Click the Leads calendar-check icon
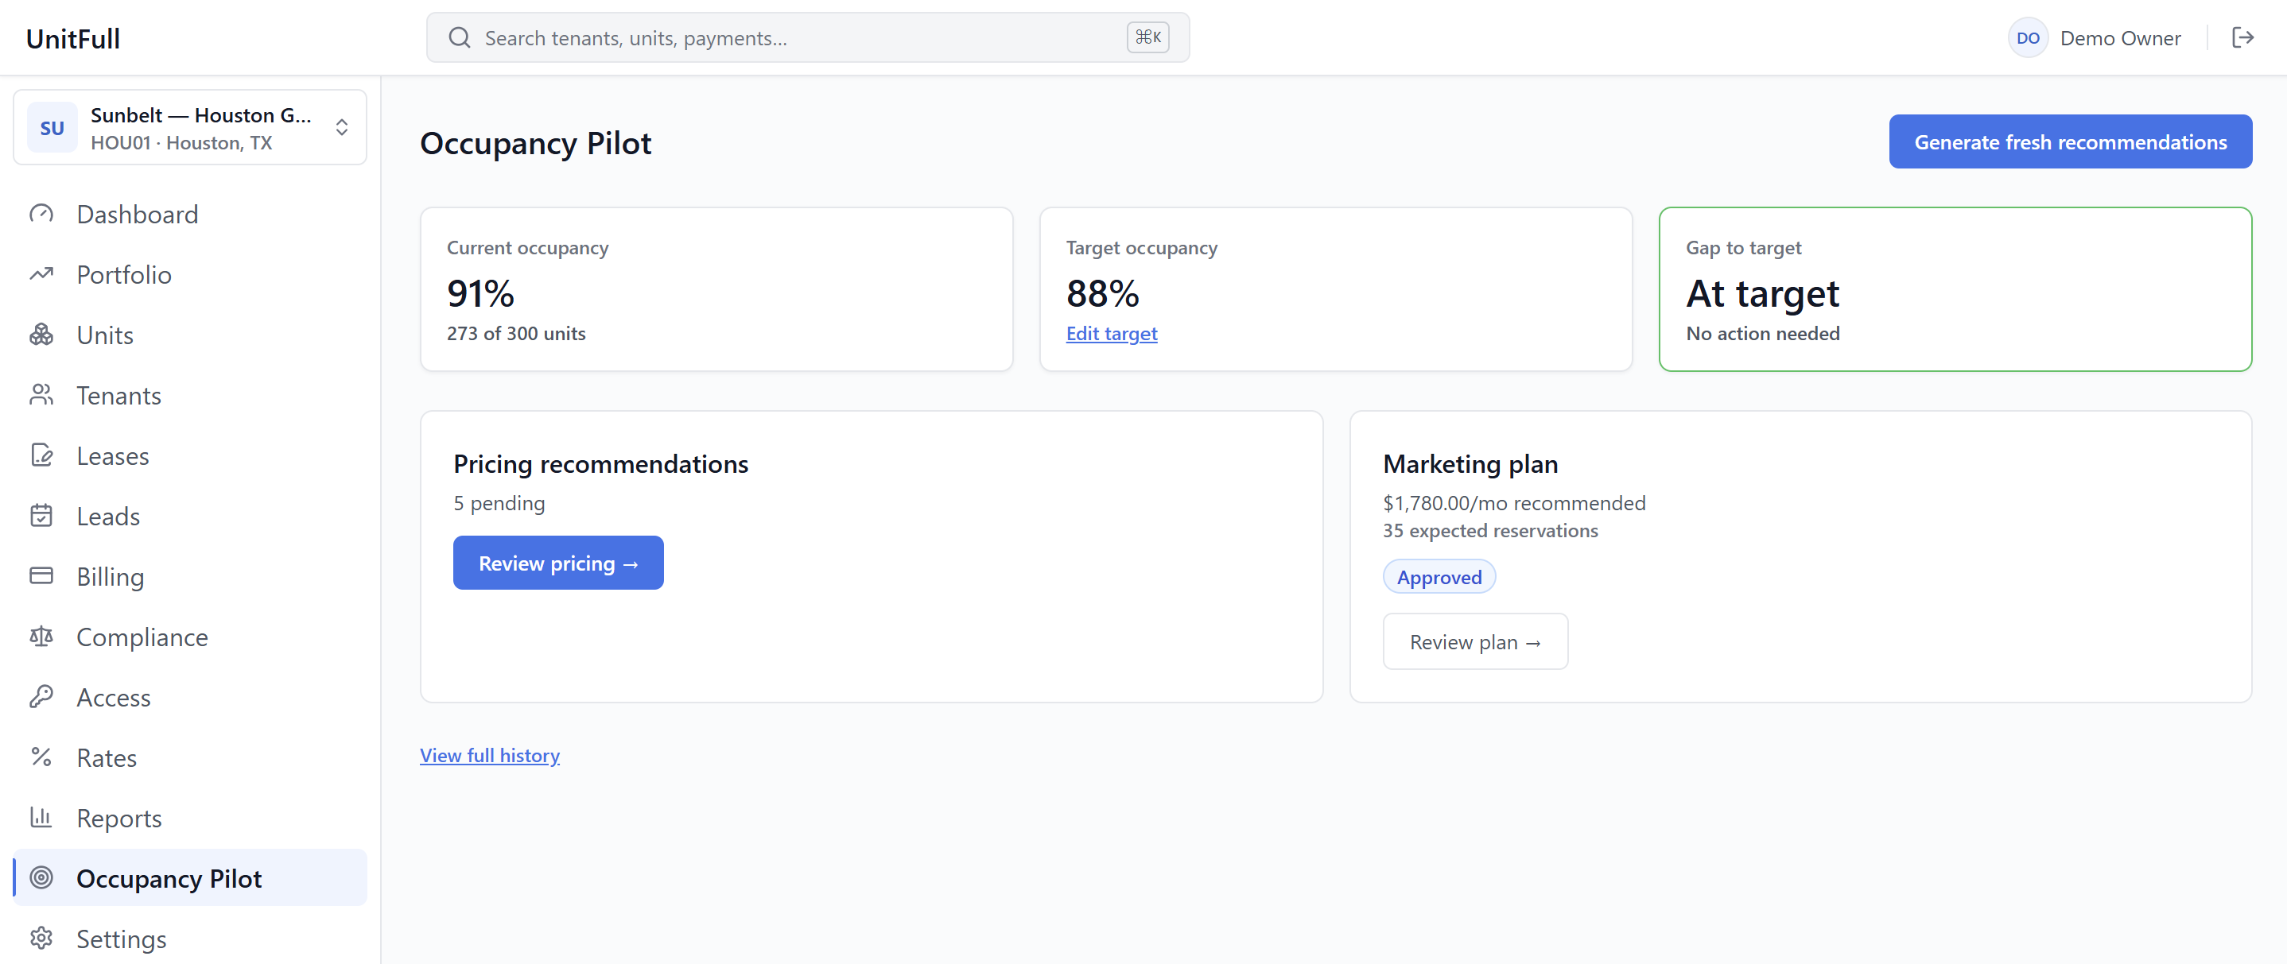Screen dimensions: 2287x964 [41, 516]
